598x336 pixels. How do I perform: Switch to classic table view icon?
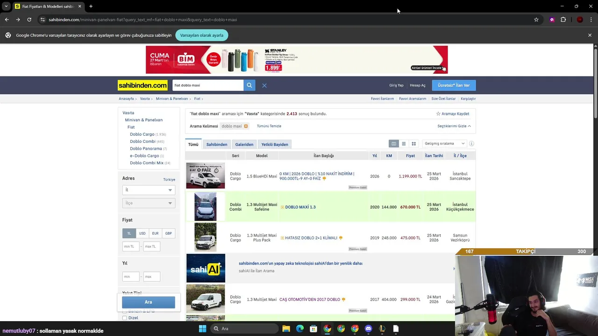tap(394, 144)
